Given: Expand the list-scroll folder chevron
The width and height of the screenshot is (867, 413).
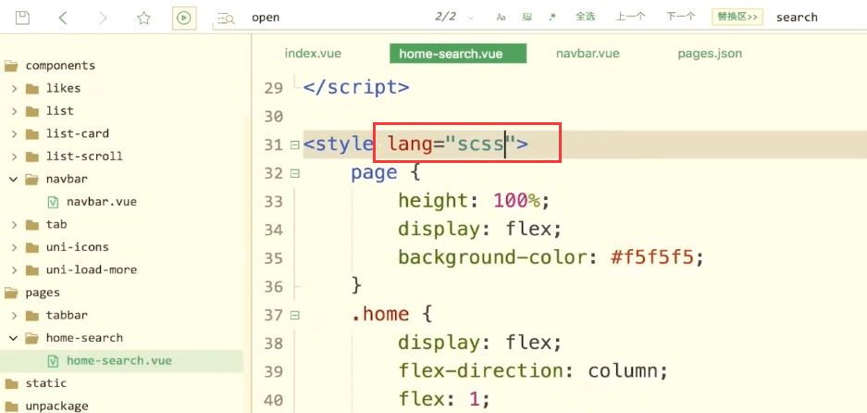Looking at the screenshot, I should click(15, 156).
